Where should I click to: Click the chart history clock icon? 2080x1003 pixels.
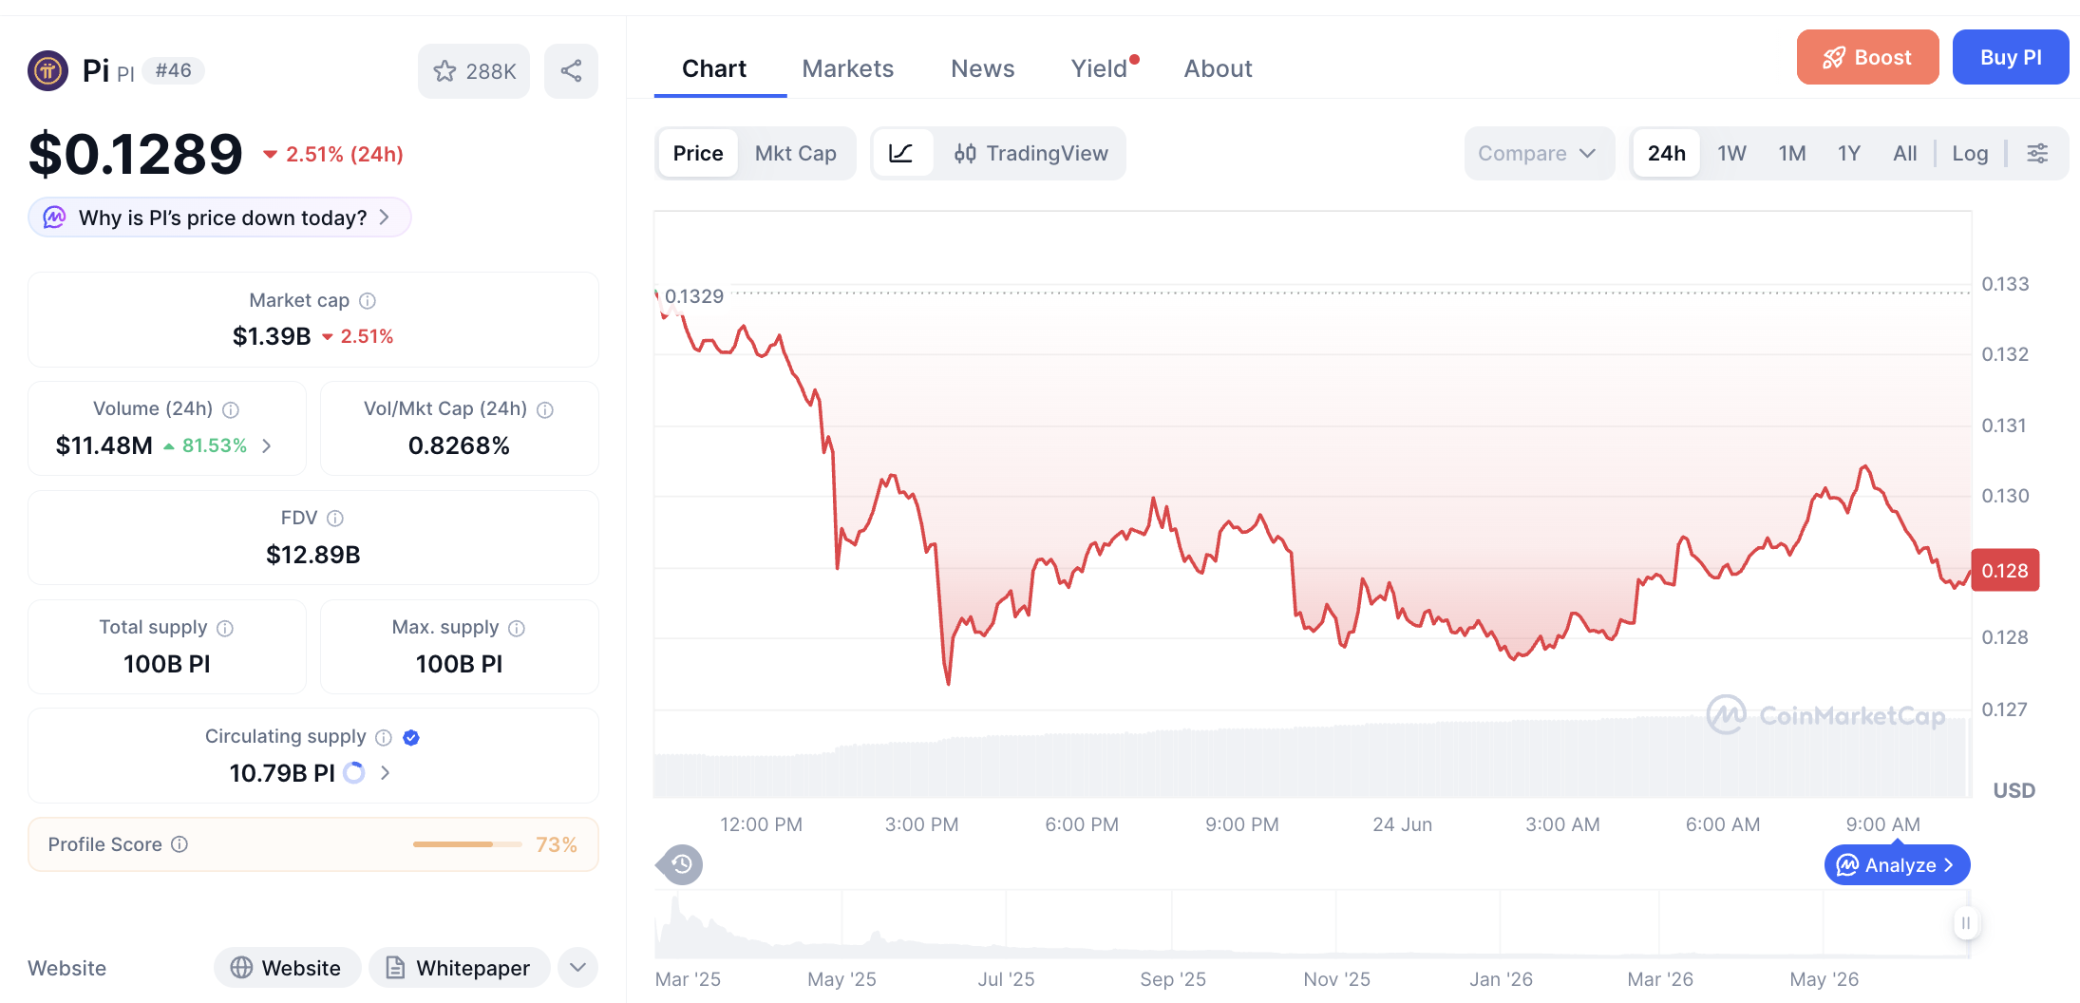coord(681,864)
